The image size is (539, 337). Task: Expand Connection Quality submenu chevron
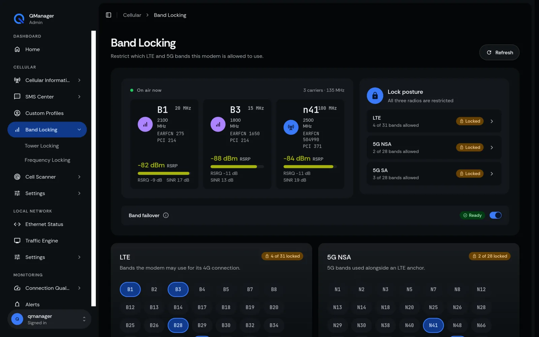(x=79, y=288)
